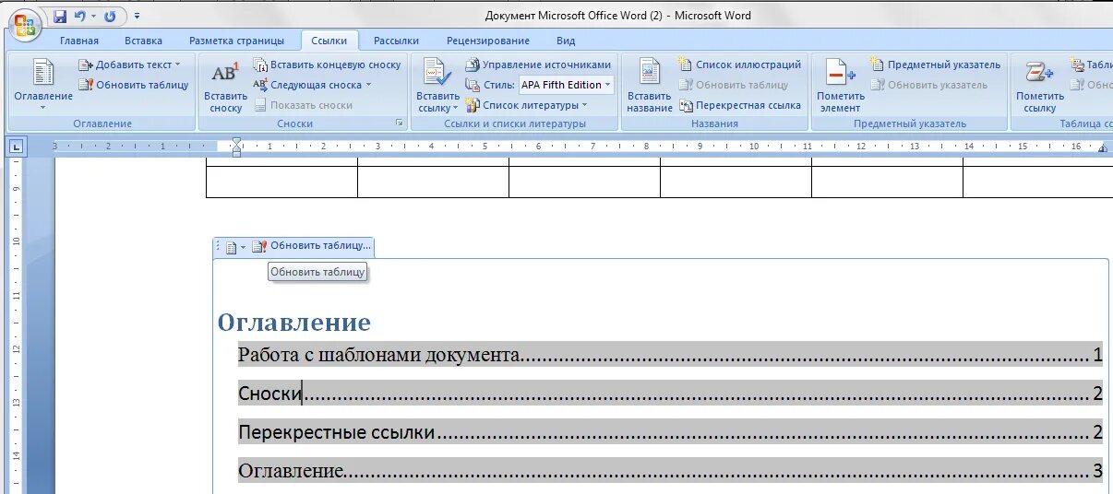Insert Список иллюстраций
Image resolution: width=1113 pixels, height=494 pixels.
740,65
